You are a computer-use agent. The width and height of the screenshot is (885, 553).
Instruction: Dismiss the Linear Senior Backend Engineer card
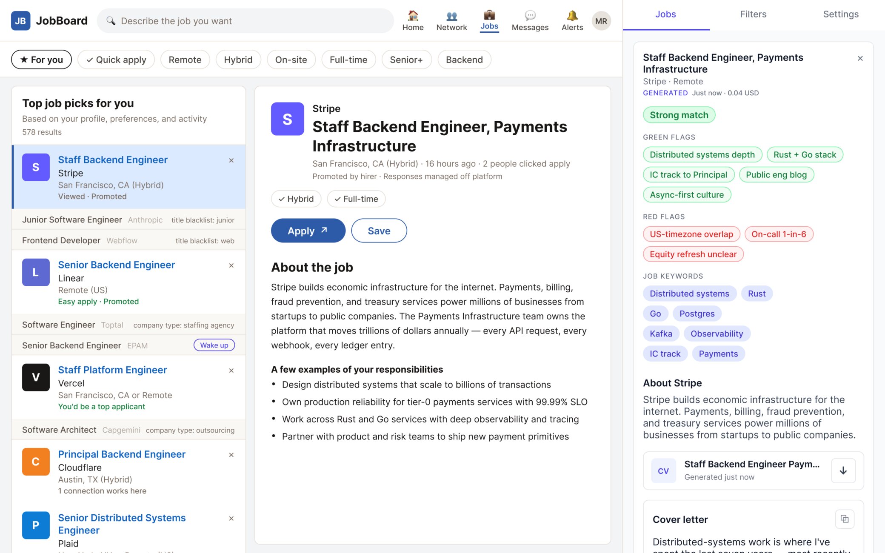coord(231,265)
